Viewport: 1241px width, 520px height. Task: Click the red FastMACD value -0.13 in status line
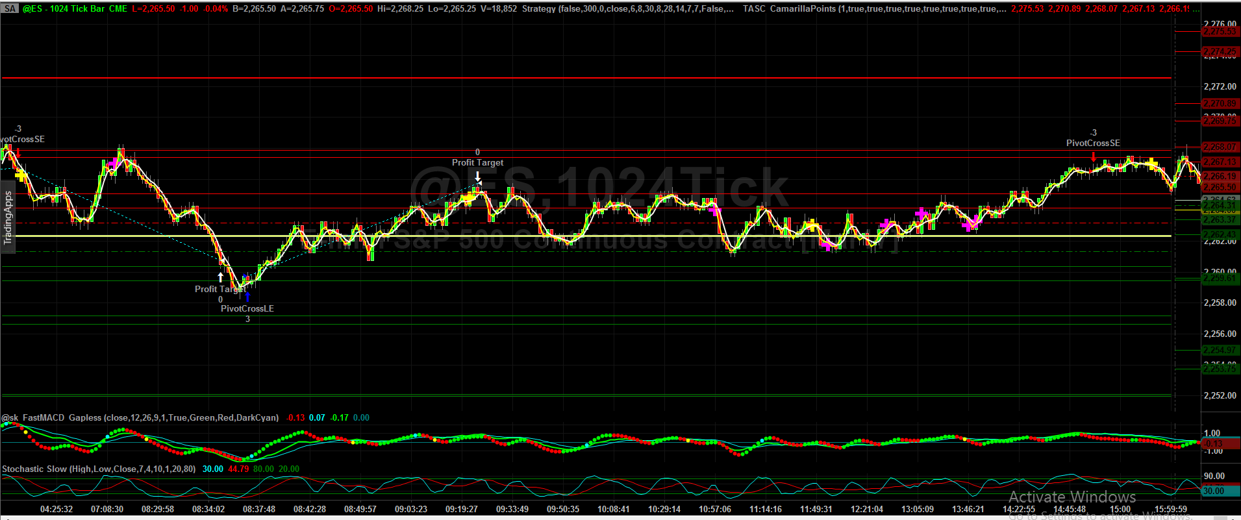[x=295, y=417]
